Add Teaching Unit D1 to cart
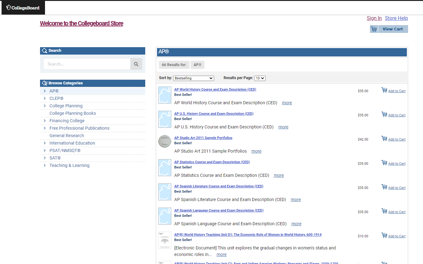This screenshot has height=264, width=423. click(x=397, y=236)
